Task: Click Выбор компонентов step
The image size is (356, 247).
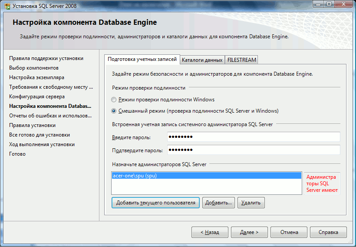Action: tap(34, 68)
